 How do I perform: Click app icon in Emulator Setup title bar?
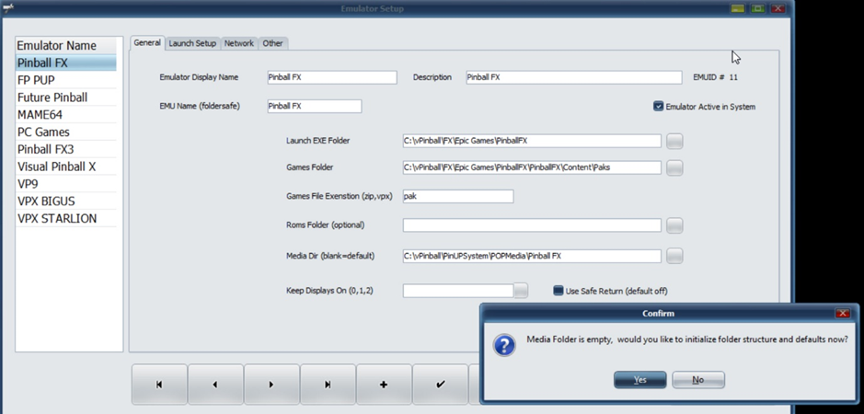click(8, 7)
